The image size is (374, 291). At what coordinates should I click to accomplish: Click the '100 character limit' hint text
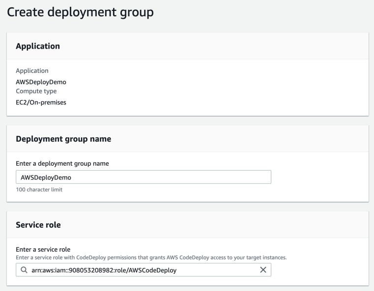tap(39, 190)
